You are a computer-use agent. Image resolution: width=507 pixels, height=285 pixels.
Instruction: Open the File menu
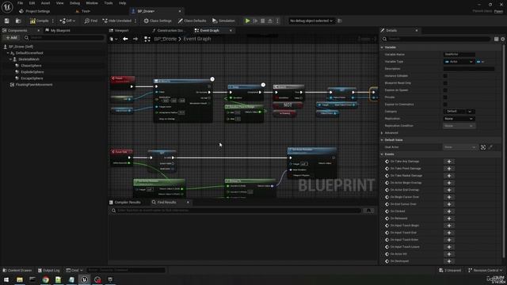pos(20,3)
